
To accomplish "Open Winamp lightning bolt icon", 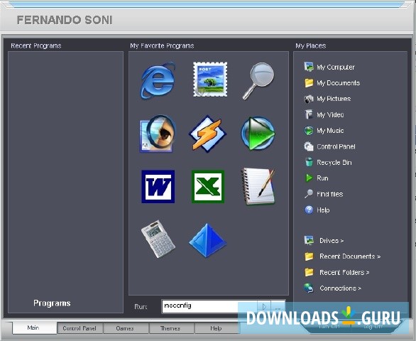I will pyautogui.click(x=207, y=134).
